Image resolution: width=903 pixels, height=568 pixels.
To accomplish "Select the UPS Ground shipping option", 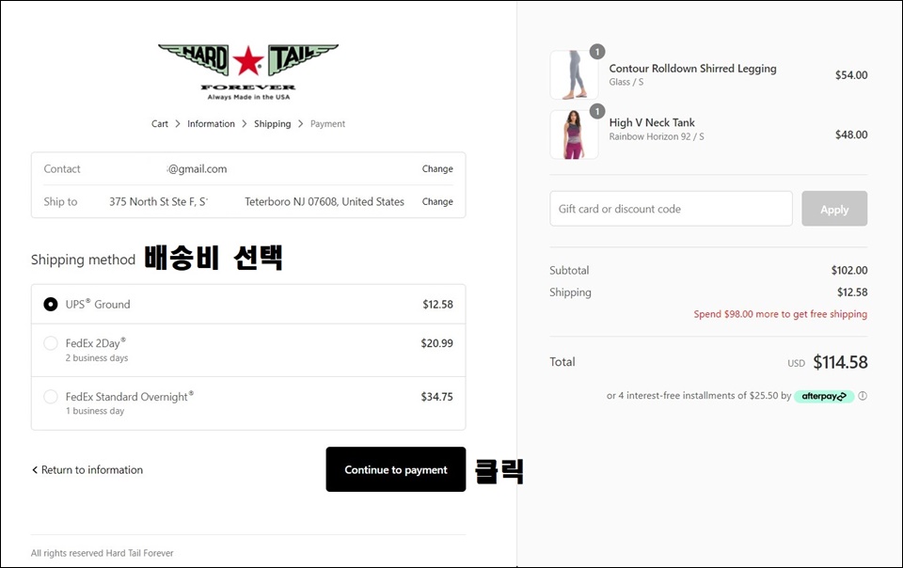I will click(x=248, y=304).
